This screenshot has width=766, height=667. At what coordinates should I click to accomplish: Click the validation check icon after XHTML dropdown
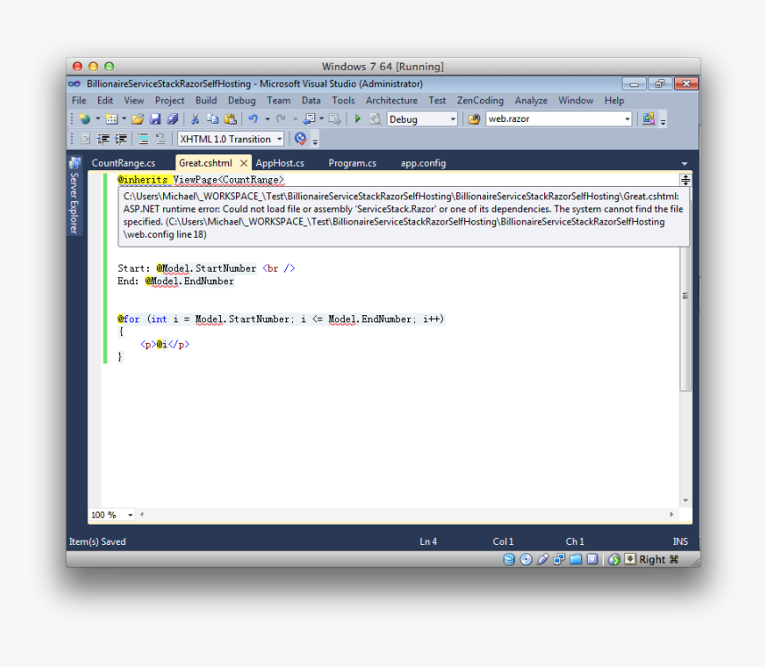pyautogui.click(x=300, y=139)
